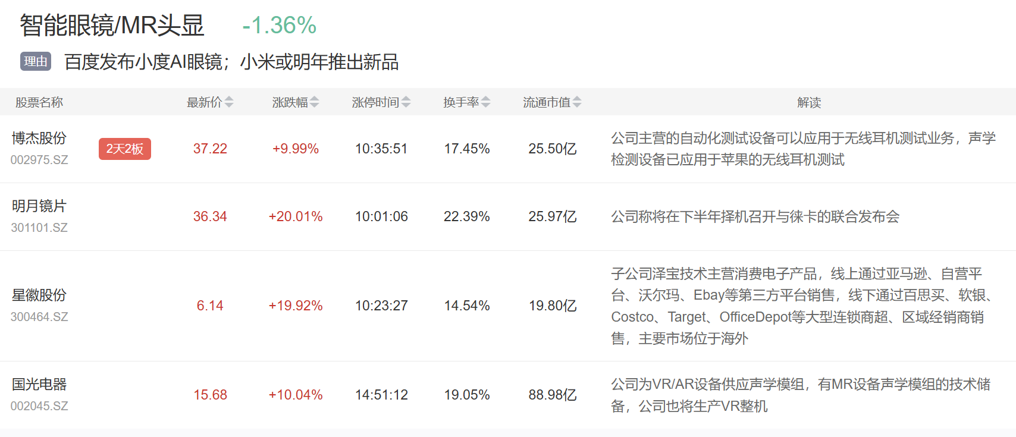1016x437 pixels.
Task: Click the sector change -1.36% value
Action: (280, 26)
